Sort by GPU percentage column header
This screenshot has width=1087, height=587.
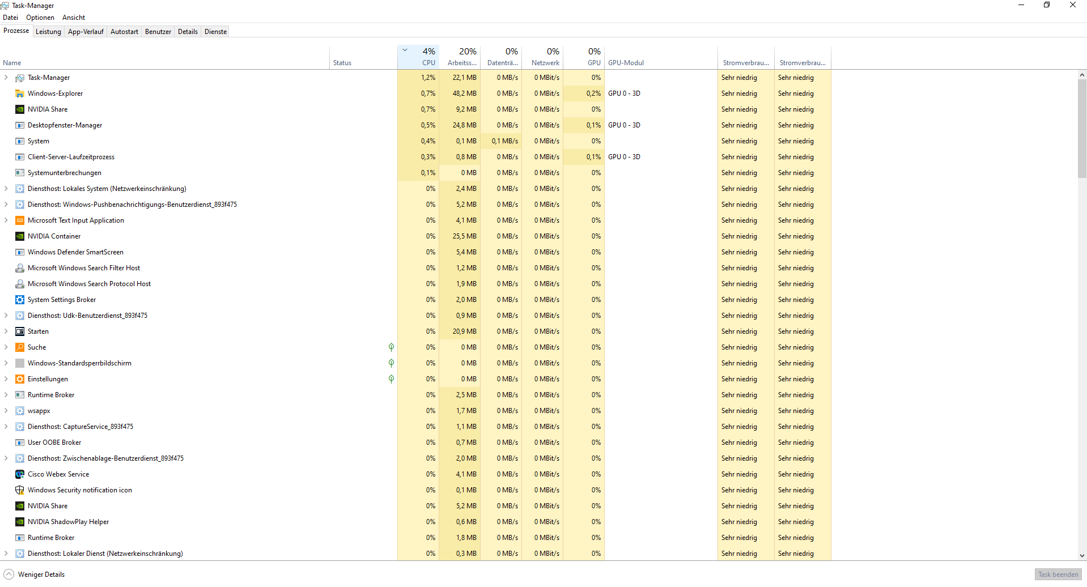point(584,57)
